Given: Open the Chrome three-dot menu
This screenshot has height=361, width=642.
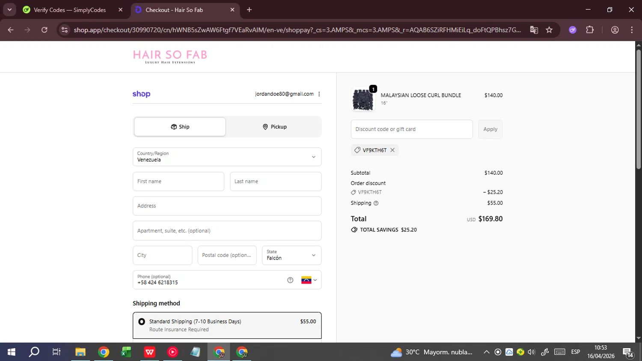Looking at the screenshot, I should (632, 30).
